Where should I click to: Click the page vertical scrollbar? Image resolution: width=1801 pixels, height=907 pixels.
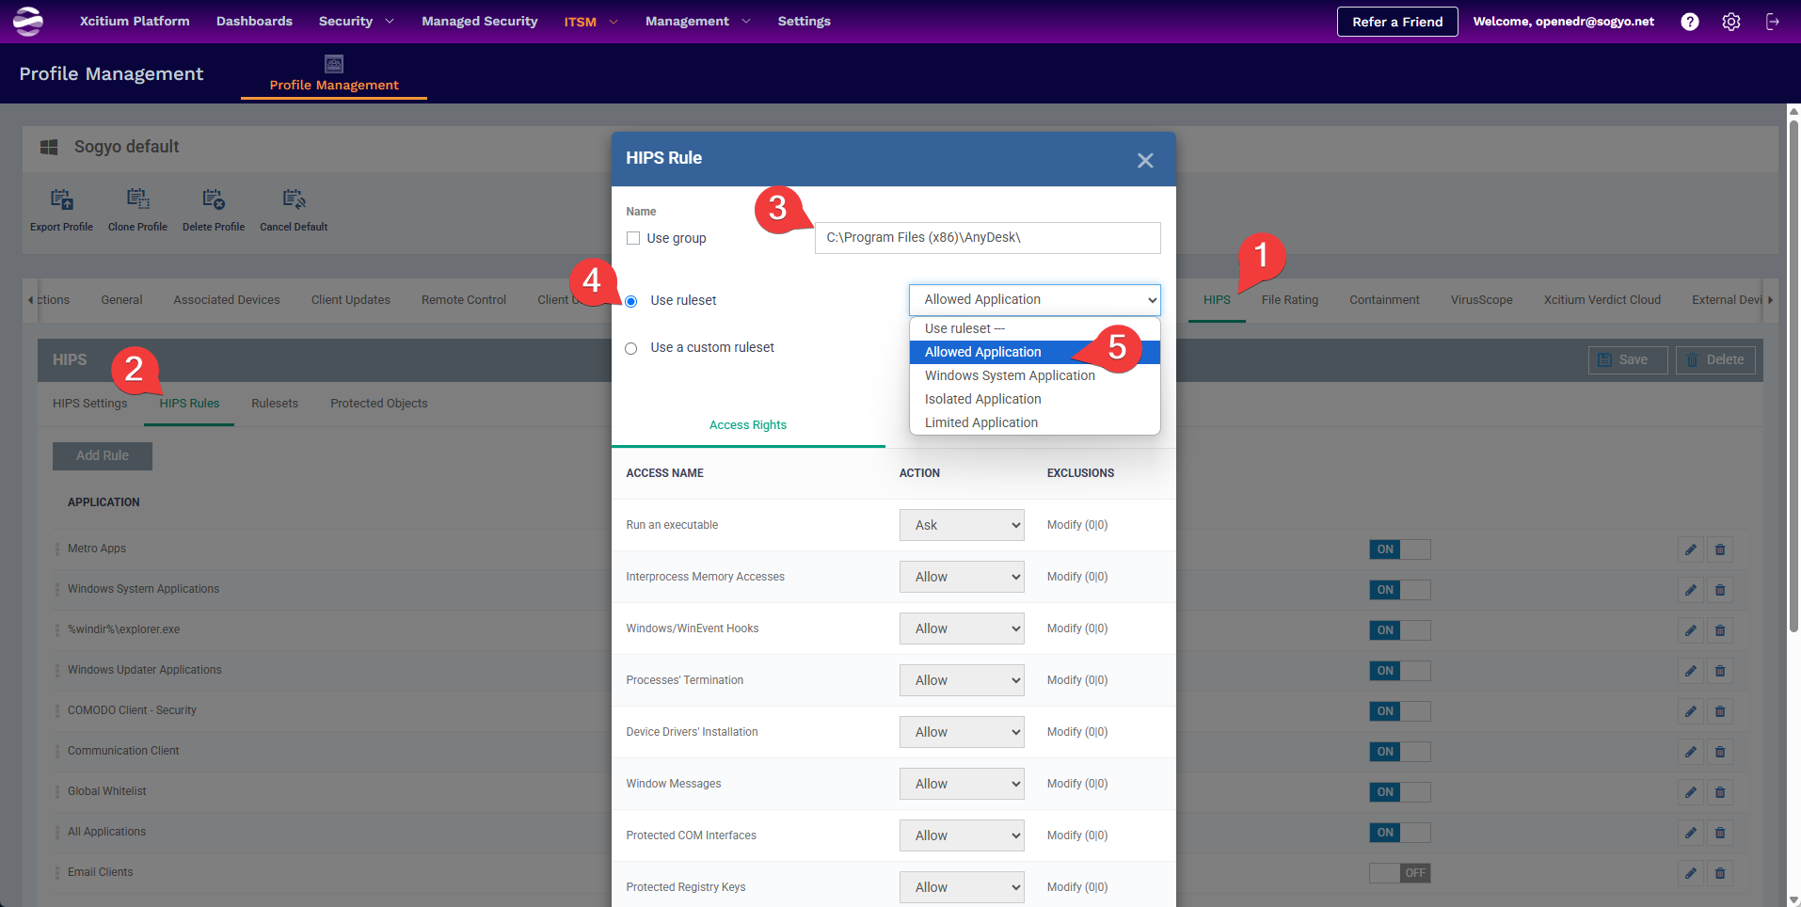1793,376
